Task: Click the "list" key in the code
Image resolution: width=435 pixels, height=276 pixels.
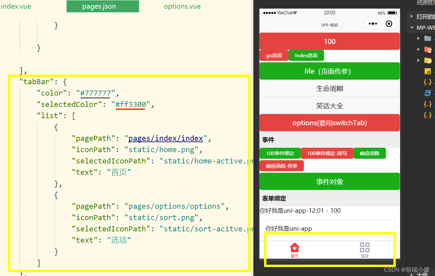Action: pos(50,116)
